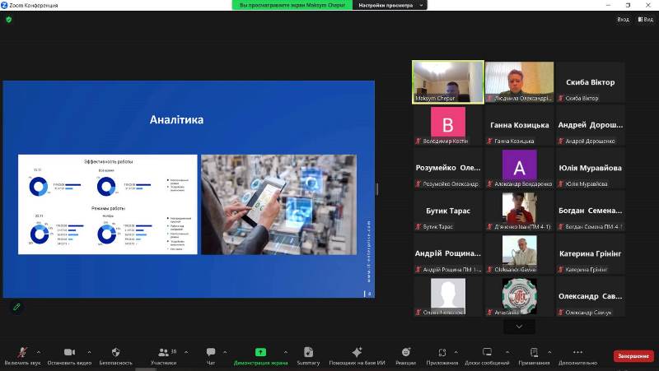Stop video using the camera button

tap(69, 352)
